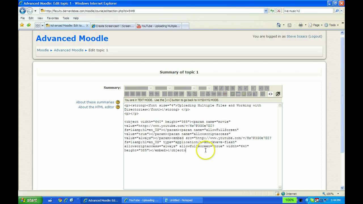Open the File menu
The image size is (363, 204).
tap(22, 18)
